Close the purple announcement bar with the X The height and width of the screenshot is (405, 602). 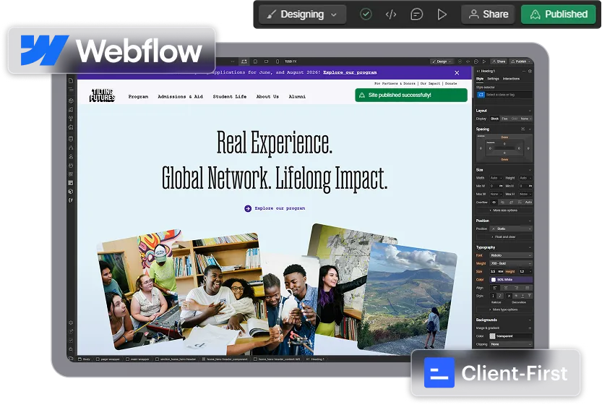point(457,72)
